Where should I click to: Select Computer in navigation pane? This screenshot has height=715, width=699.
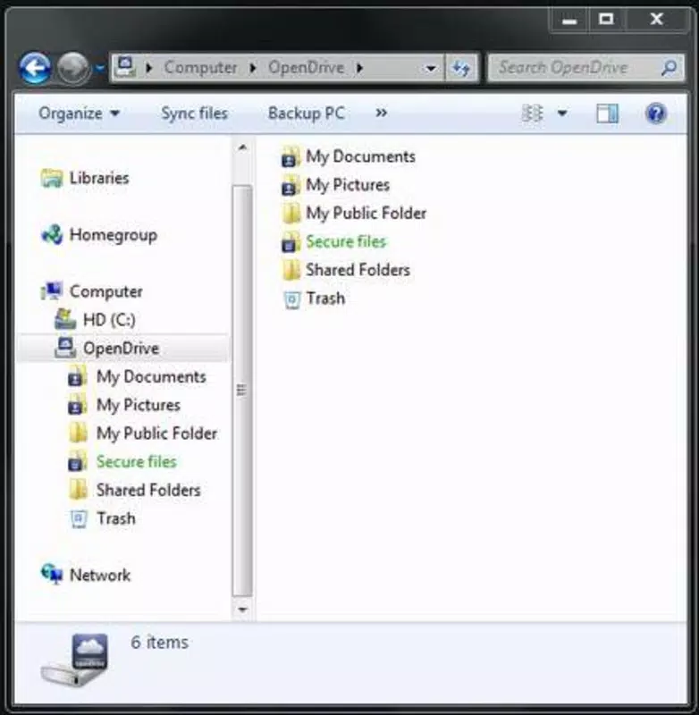pyautogui.click(x=105, y=291)
